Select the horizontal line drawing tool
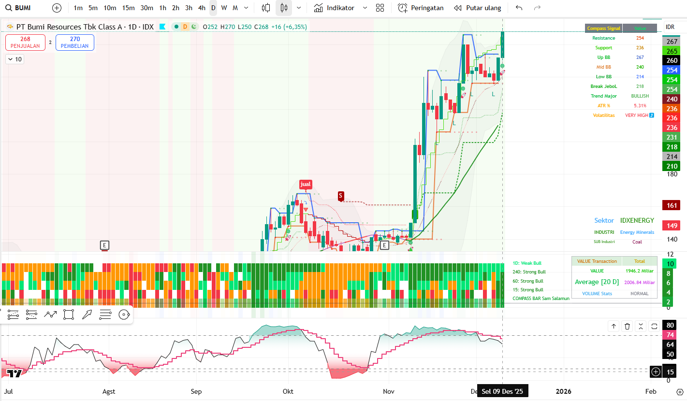687x401 pixels. [x=13, y=315]
